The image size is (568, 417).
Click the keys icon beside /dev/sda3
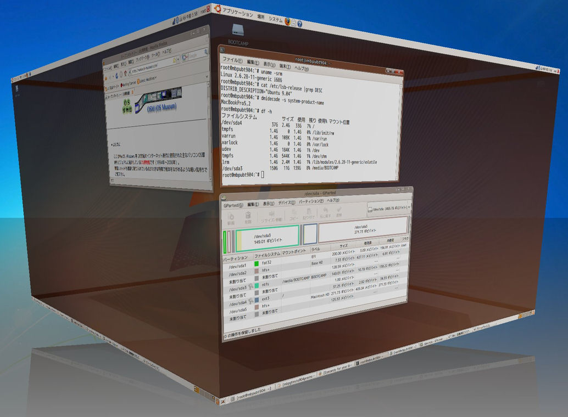click(250, 287)
